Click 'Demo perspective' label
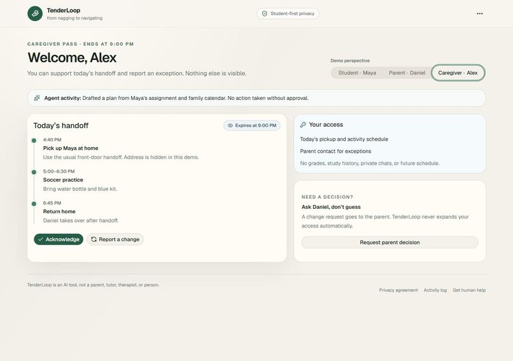The width and height of the screenshot is (513, 361). point(350,60)
